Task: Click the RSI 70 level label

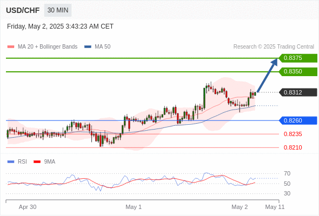Action: 287,173
